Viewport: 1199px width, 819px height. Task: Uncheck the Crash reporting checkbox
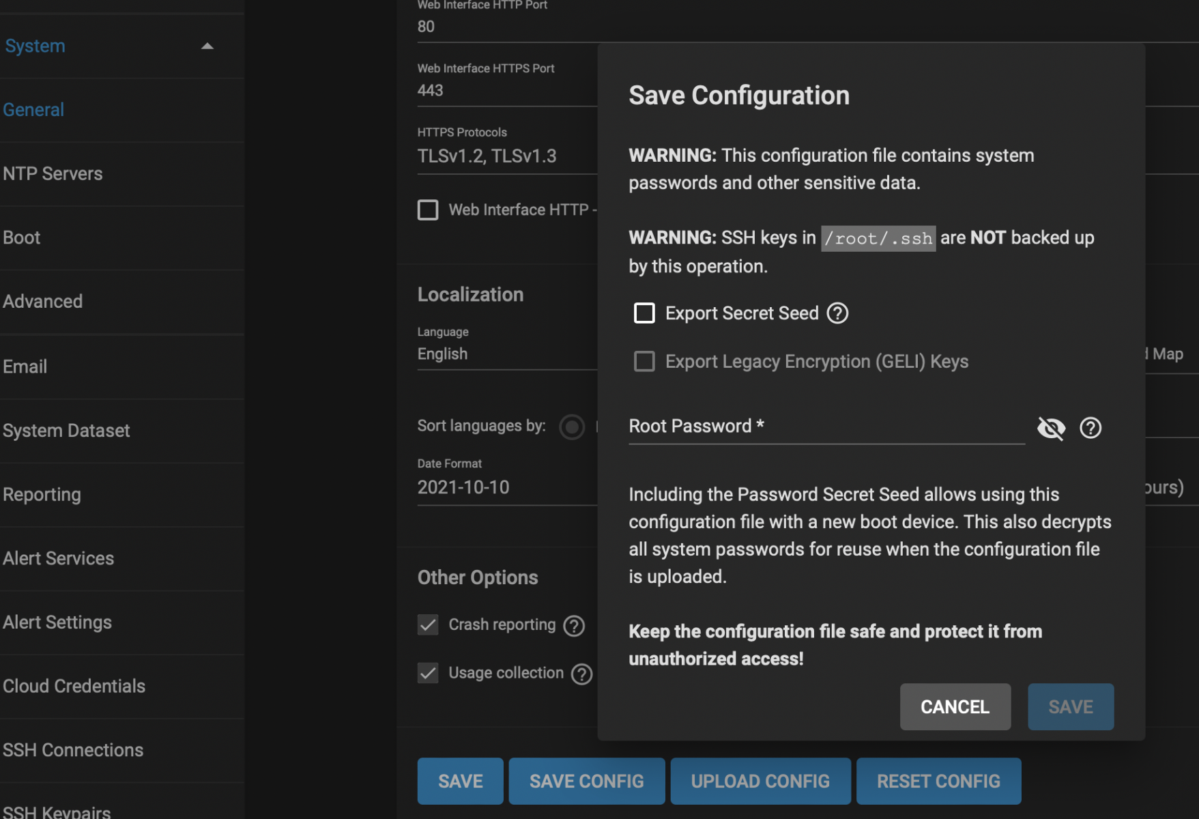pos(428,624)
